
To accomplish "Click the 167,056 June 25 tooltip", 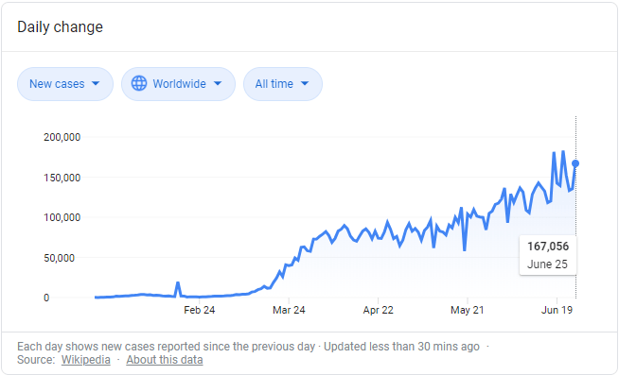I will [548, 255].
